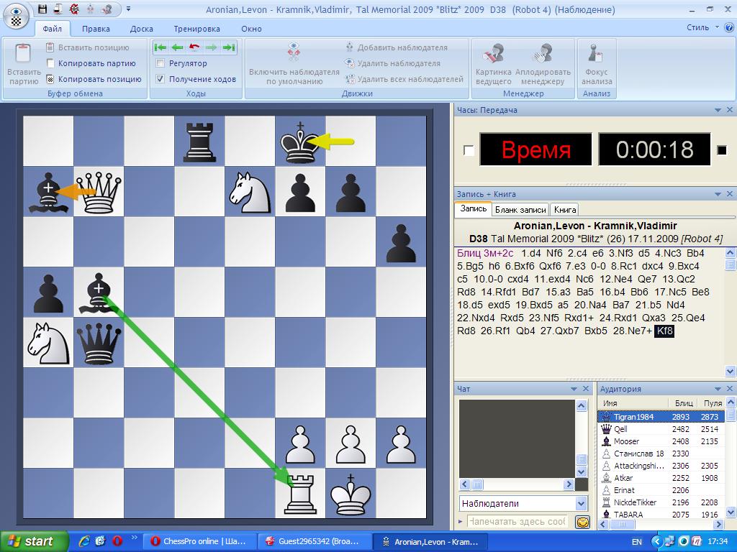Open the Наблюдатели chat dropdown
The width and height of the screenshot is (737, 552).
pos(582,503)
